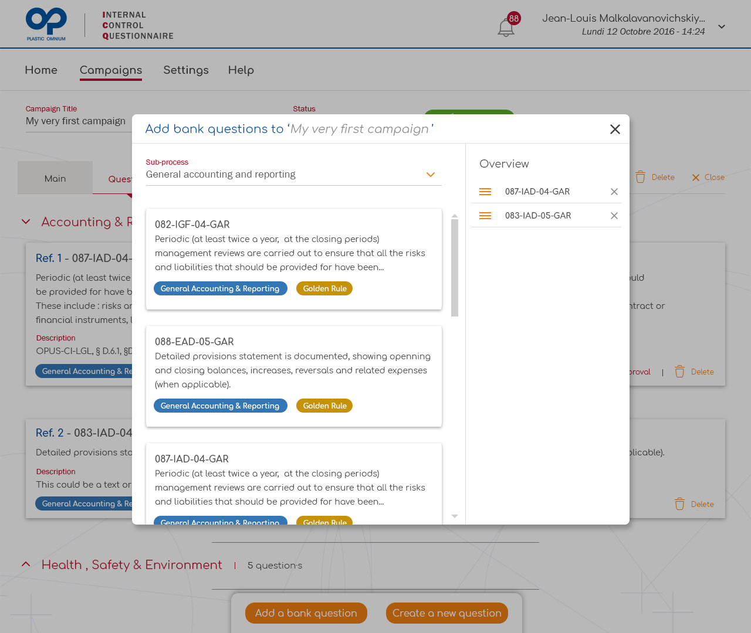Grab the drag handle of 087-IAD-04-GAR

click(x=485, y=192)
